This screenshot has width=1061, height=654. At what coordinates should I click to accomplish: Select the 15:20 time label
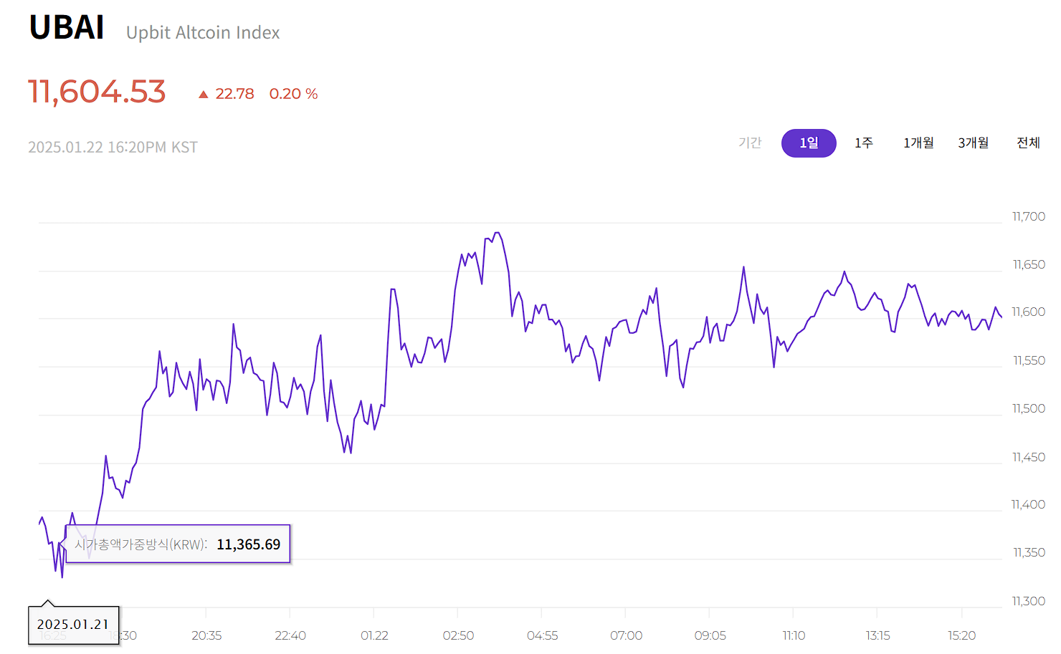[961, 635]
